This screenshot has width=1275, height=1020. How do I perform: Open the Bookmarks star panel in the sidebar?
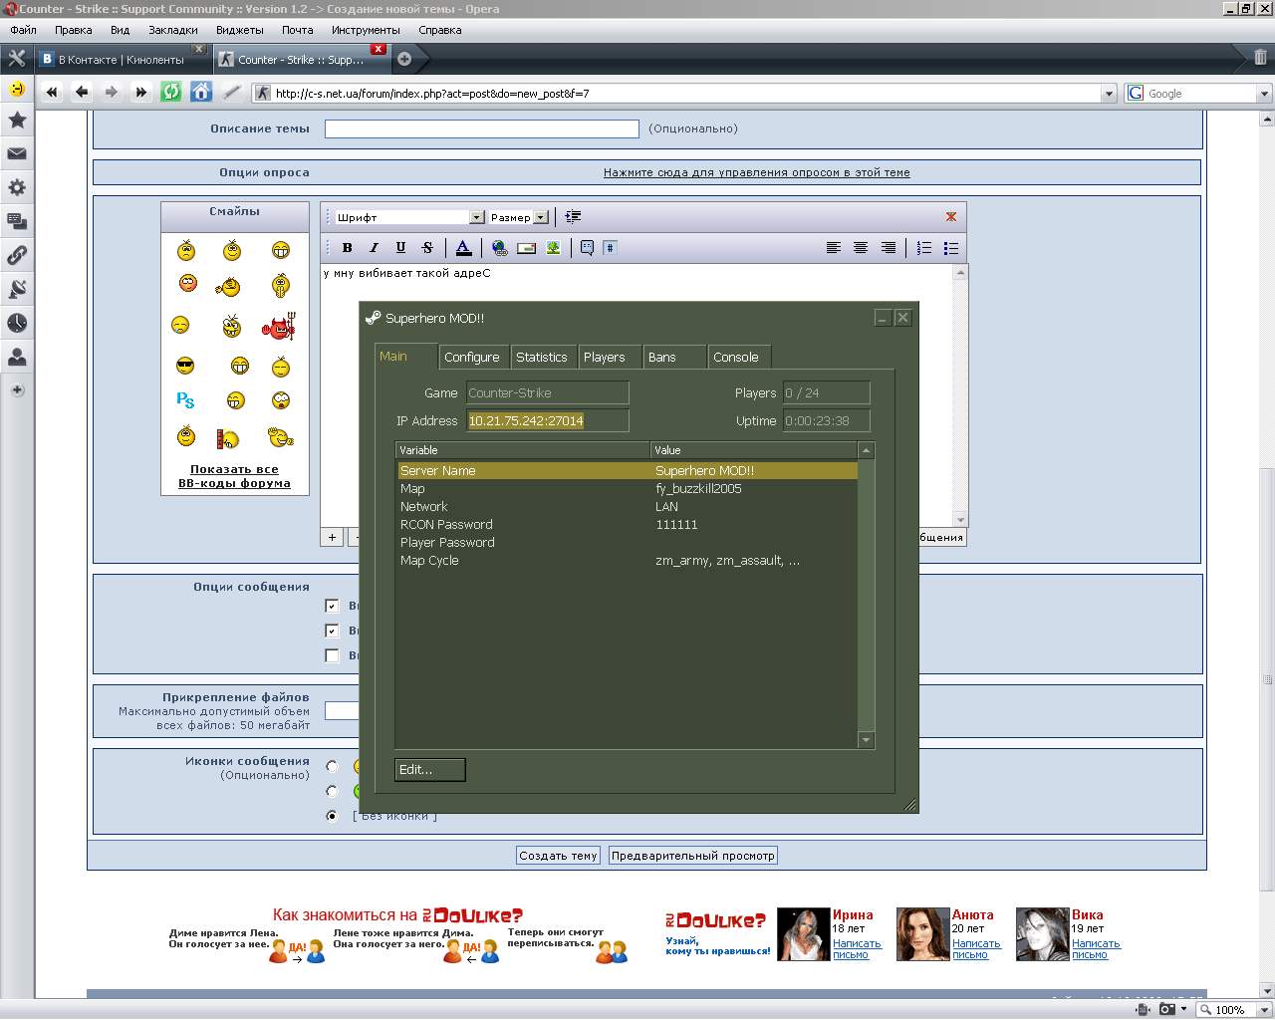(x=17, y=121)
